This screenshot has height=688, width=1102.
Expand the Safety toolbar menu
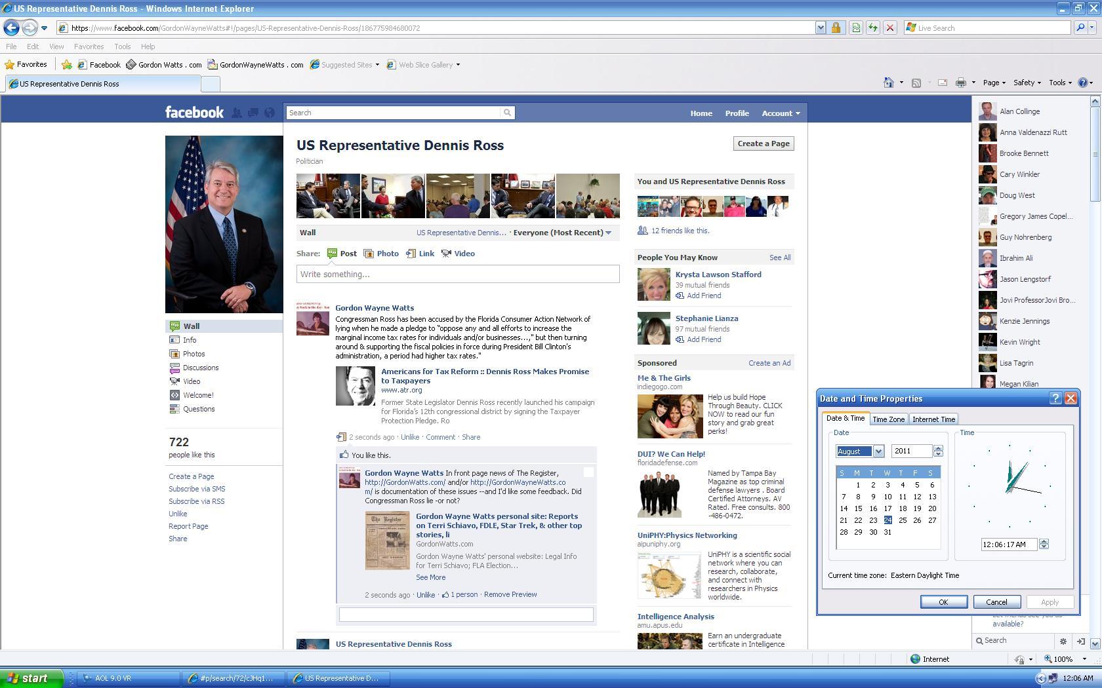1027,83
